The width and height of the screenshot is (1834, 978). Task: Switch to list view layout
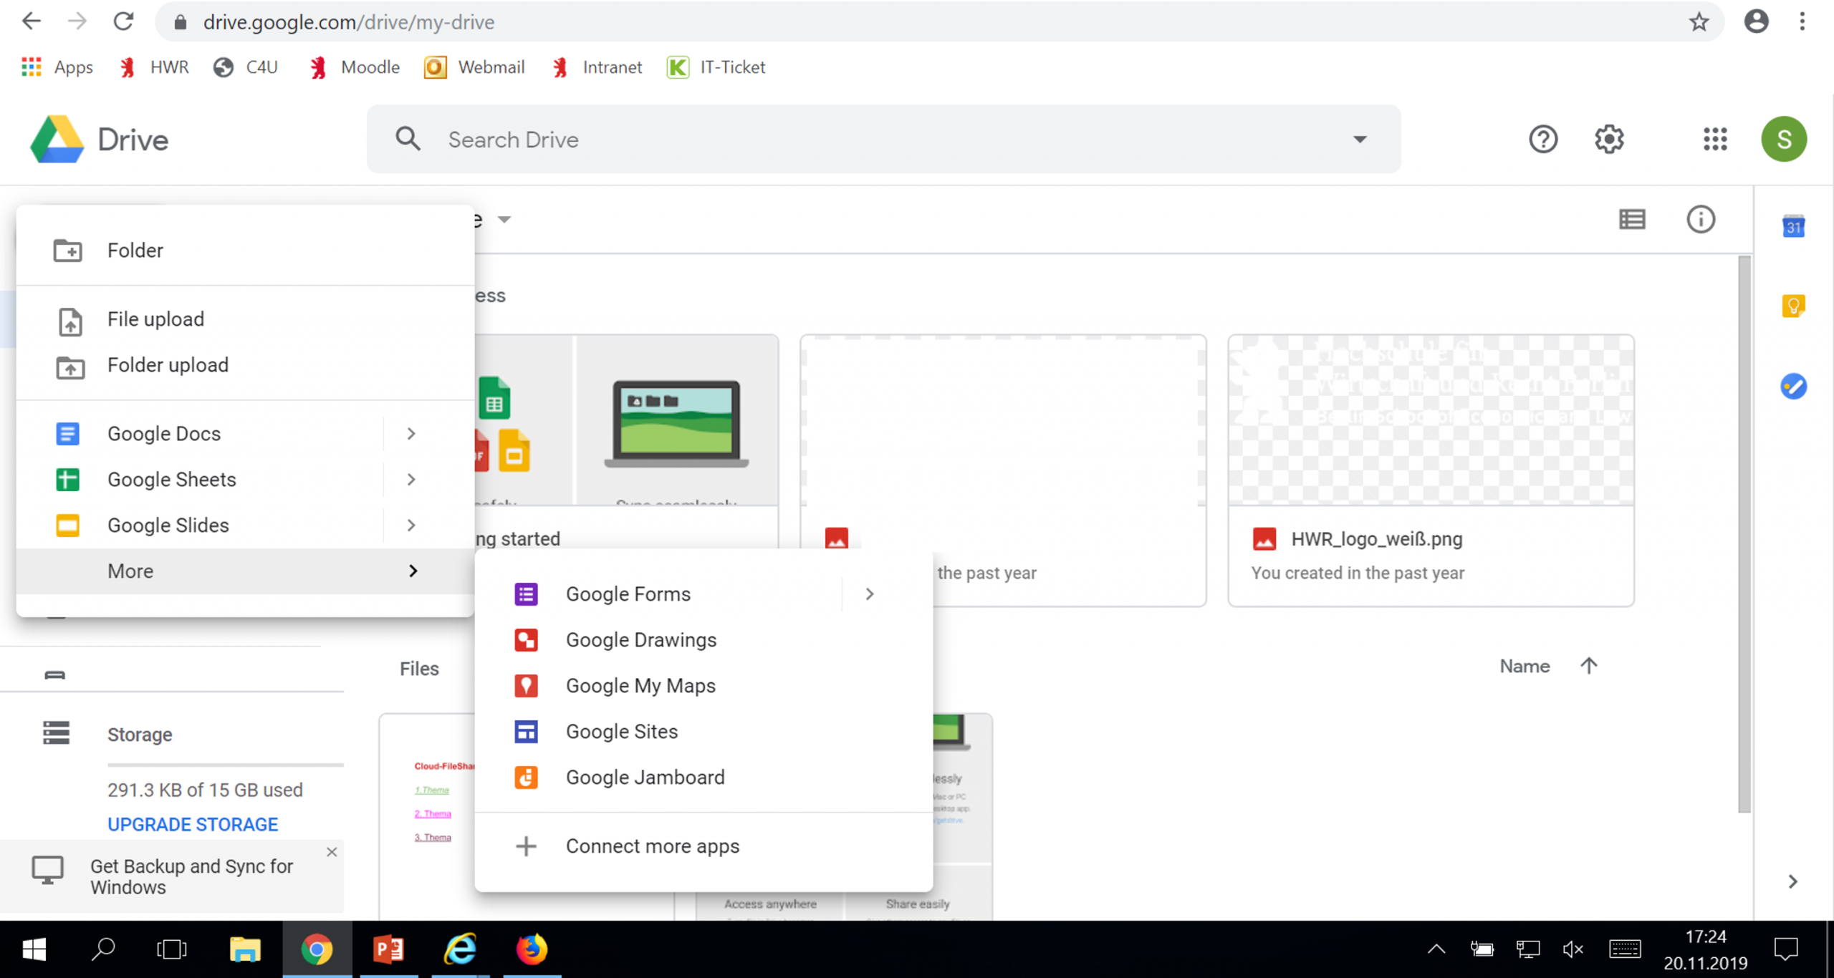coord(1632,219)
